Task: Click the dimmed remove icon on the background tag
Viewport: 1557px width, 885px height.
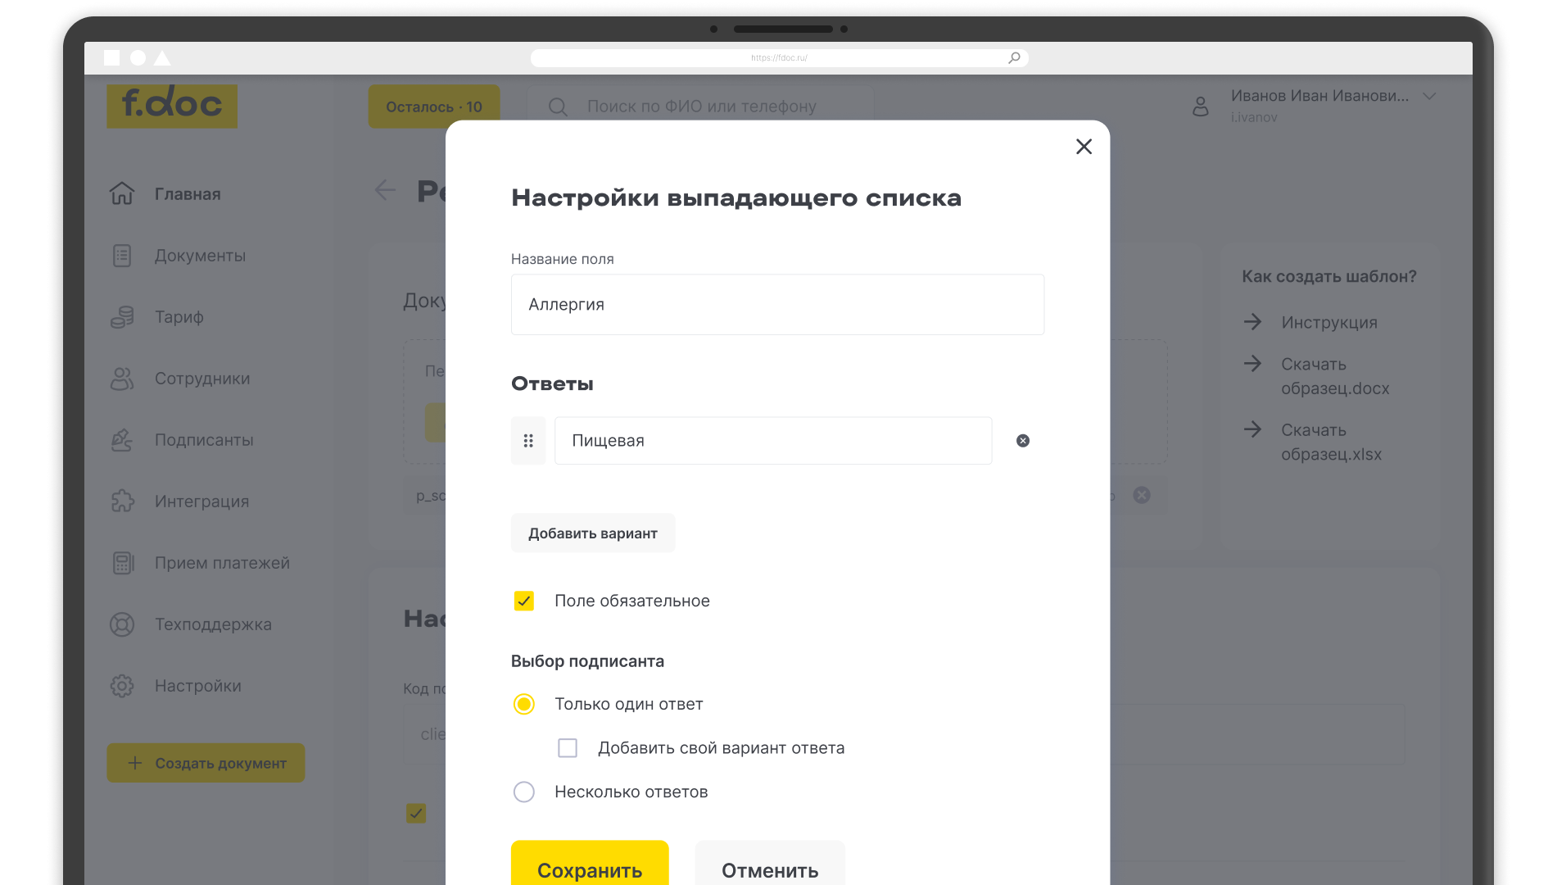Action: (x=1142, y=495)
